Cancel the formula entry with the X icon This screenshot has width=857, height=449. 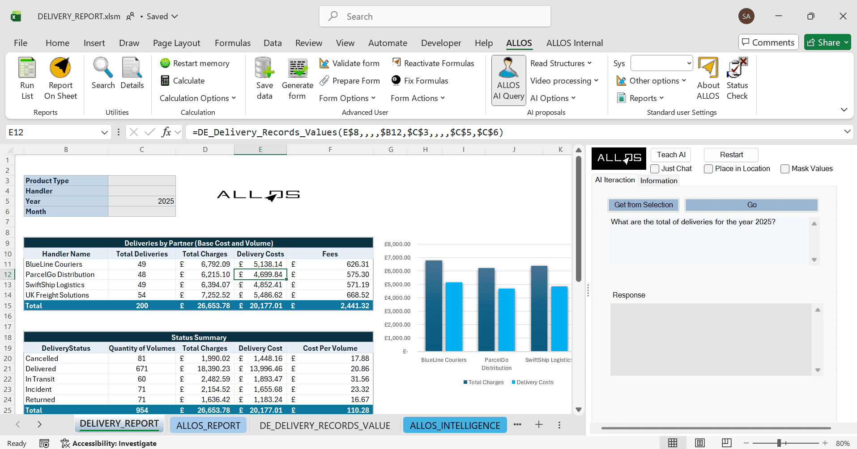[x=133, y=132]
